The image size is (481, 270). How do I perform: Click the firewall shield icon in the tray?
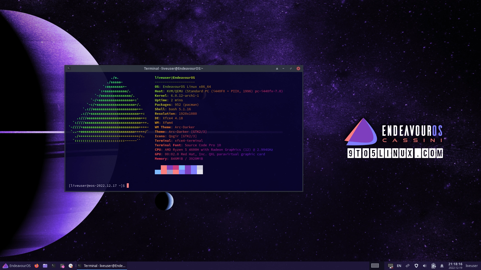pos(416,266)
